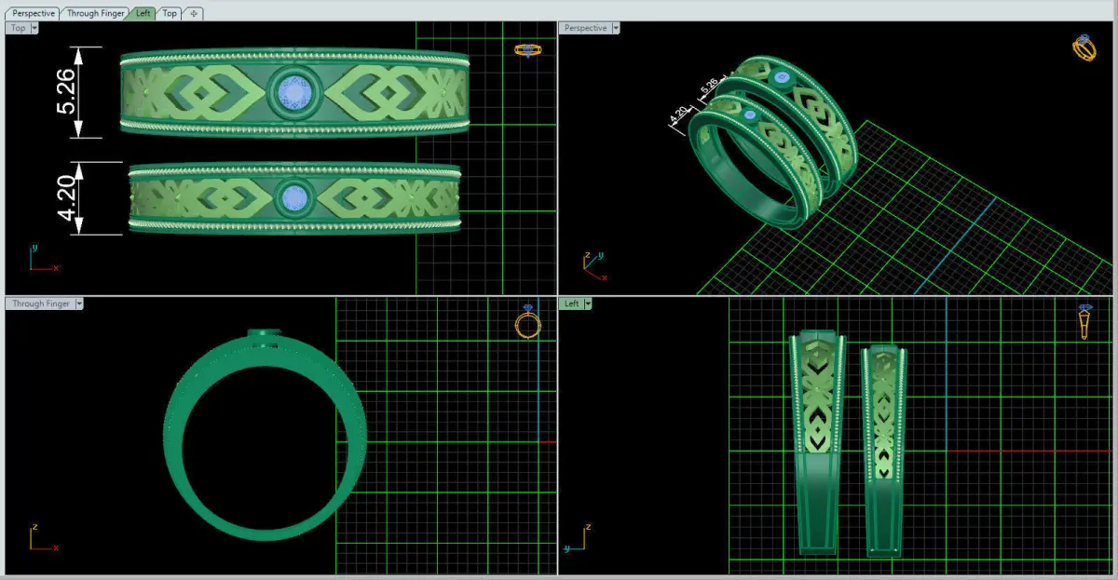Switch to the Perspective viewport tab
1118x580 pixels.
[x=34, y=13]
